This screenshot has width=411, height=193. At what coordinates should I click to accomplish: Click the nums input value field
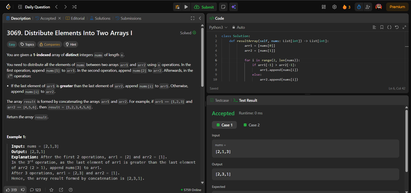pos(306,148)
